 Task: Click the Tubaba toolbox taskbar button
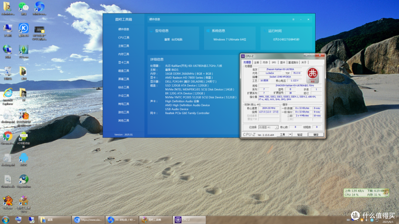[x=156, y=220]
